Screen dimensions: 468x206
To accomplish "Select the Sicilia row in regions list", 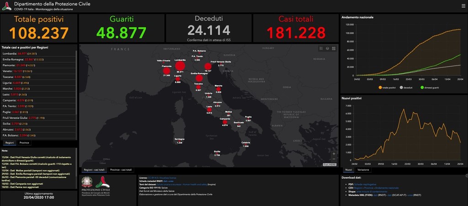I will pos(38,124).
